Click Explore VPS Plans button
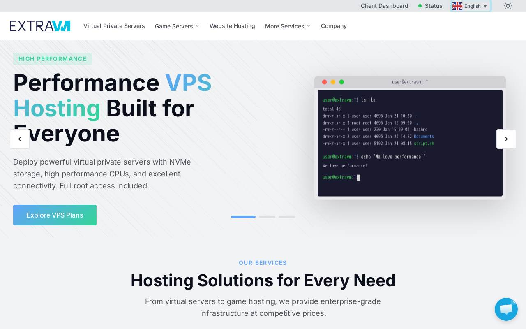The height and width of the screenshot is (329, 526). [55, 215]
